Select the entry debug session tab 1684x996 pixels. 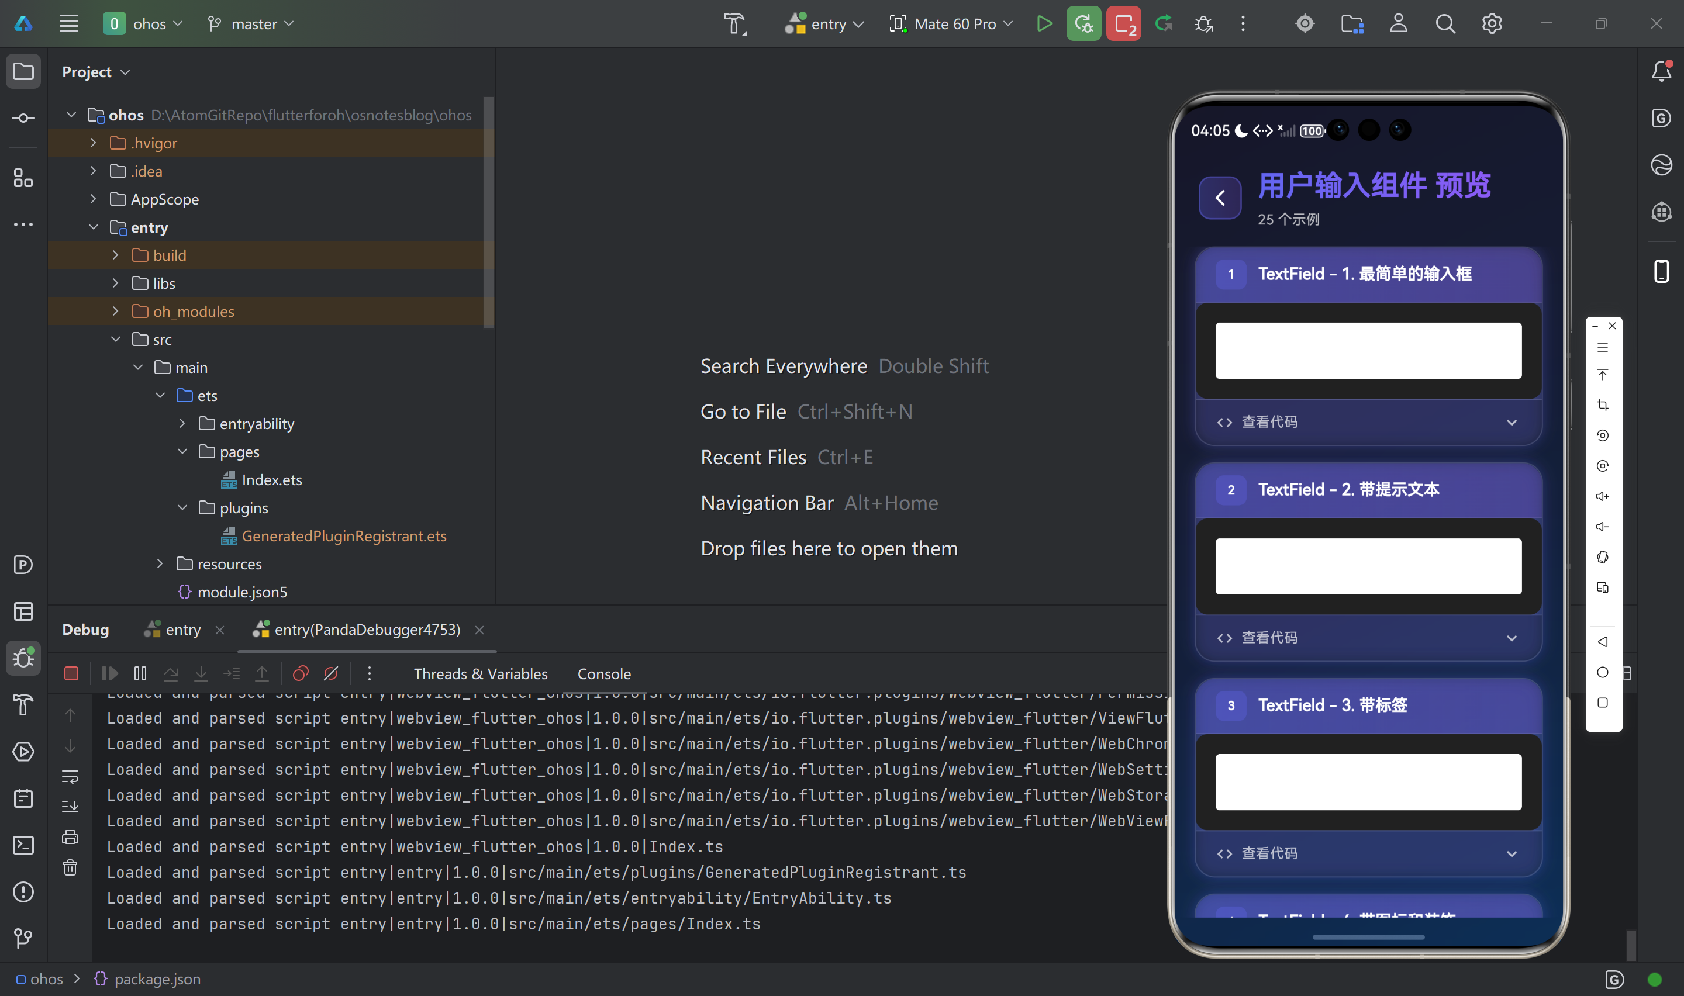[x=182, y=630]
